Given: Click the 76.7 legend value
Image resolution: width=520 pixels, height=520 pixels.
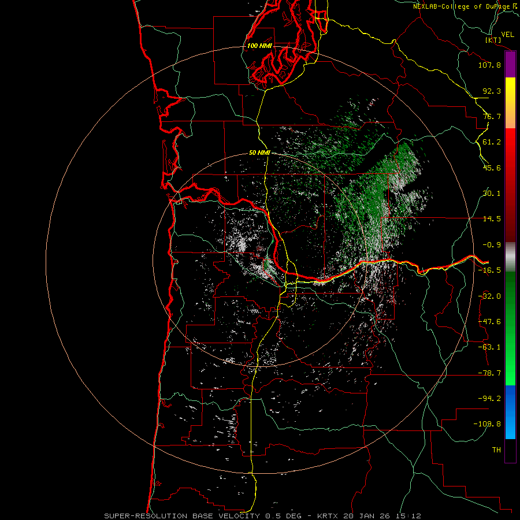Looking at the screenshot, I should click(x=492, y=116).
